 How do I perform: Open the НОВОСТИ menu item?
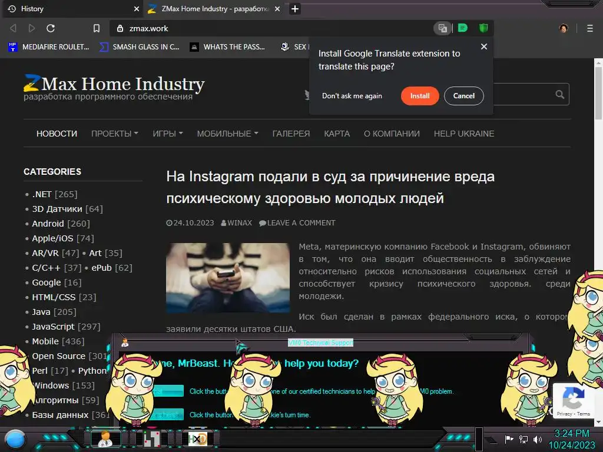click(57, 134)
